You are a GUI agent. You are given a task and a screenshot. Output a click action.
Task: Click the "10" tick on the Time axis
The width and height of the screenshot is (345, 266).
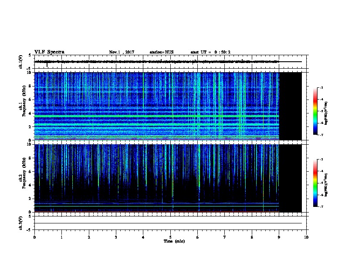tap(306, 237)
